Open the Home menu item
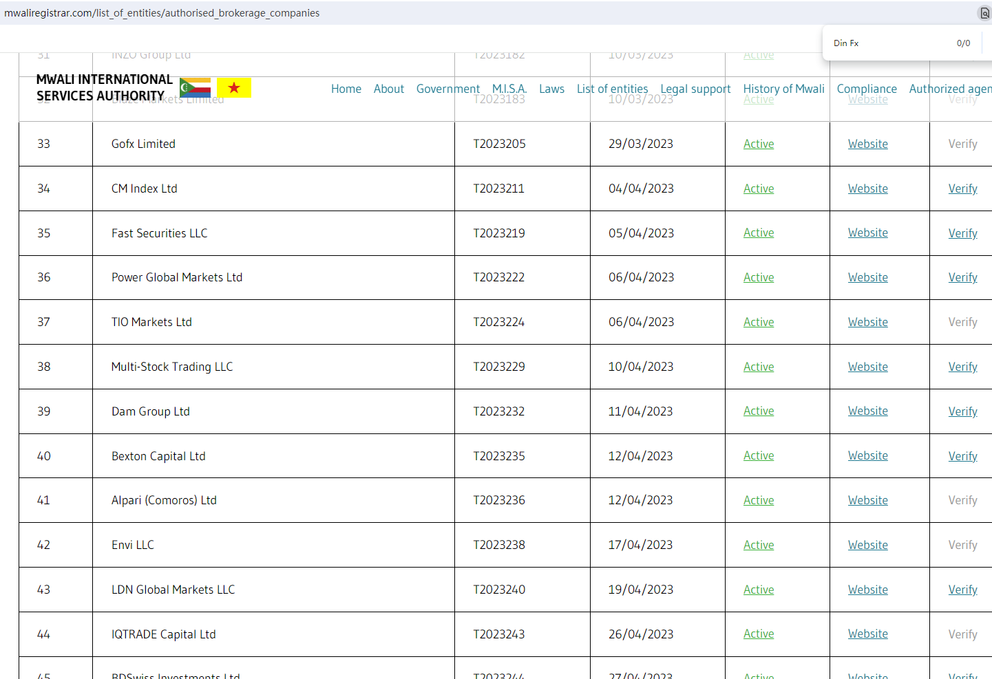The width and height of the screenshot is (992, 679). tap(346, 89)
